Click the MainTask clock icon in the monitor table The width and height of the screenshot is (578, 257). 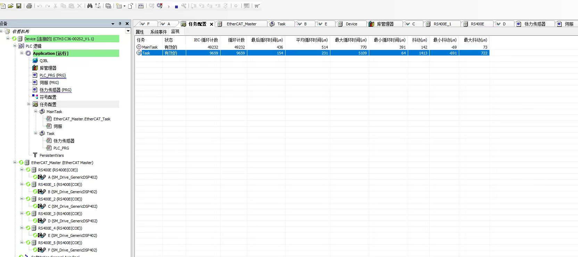pyautogui.click(x=139, y=47)
